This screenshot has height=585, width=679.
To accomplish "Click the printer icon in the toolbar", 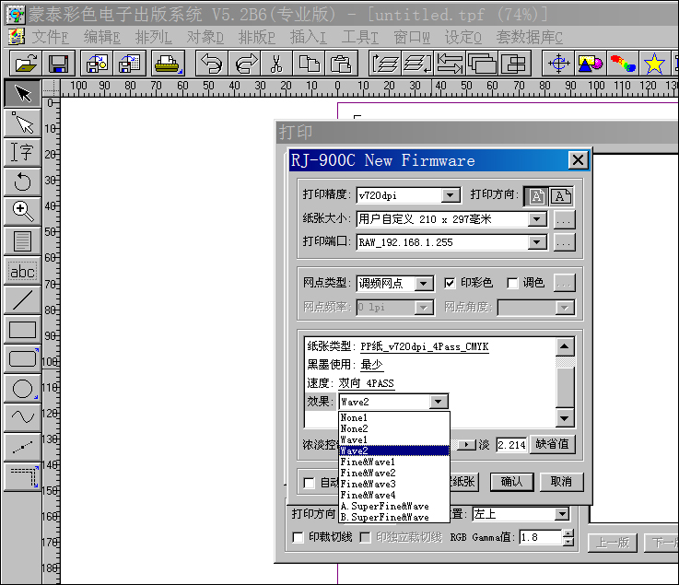I will (x=168, y=64).
